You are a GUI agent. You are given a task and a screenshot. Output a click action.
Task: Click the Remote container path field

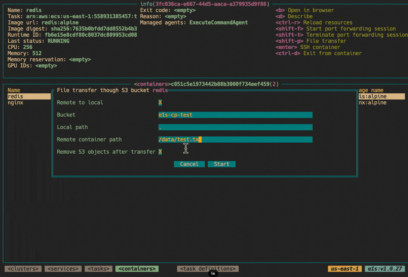point(235,140)
